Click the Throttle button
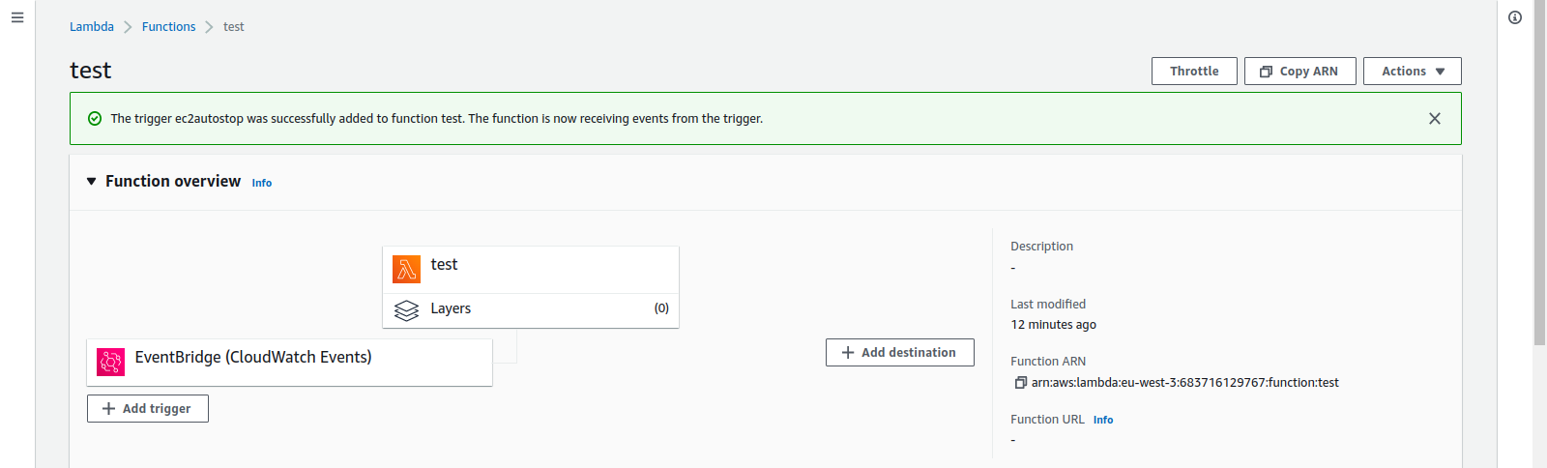Screen dimensions: 1547x468 1194,72
